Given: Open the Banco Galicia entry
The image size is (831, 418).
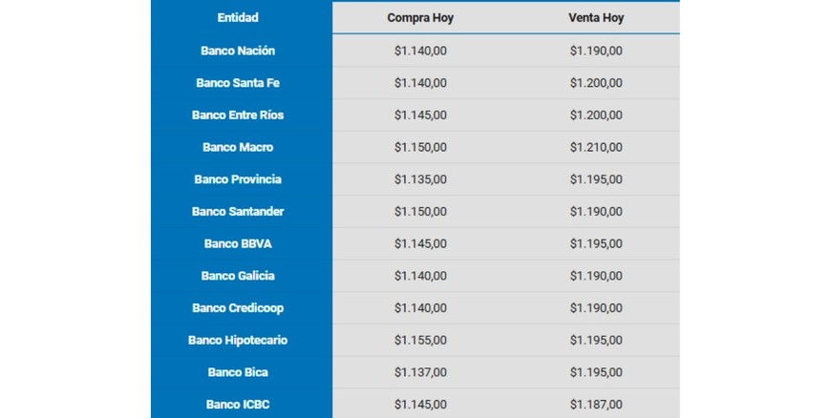Looking at the screenshot, I should [238, 276].
